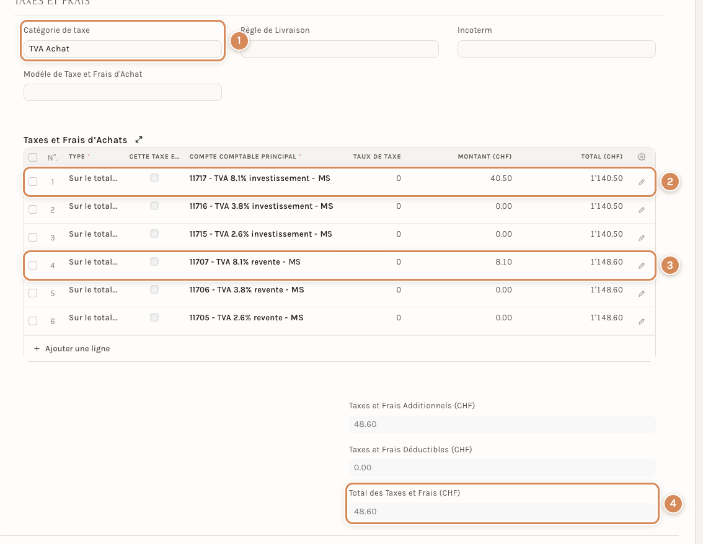Edit row 3 TVA 2.6% investissement

(x=642, y=238)
